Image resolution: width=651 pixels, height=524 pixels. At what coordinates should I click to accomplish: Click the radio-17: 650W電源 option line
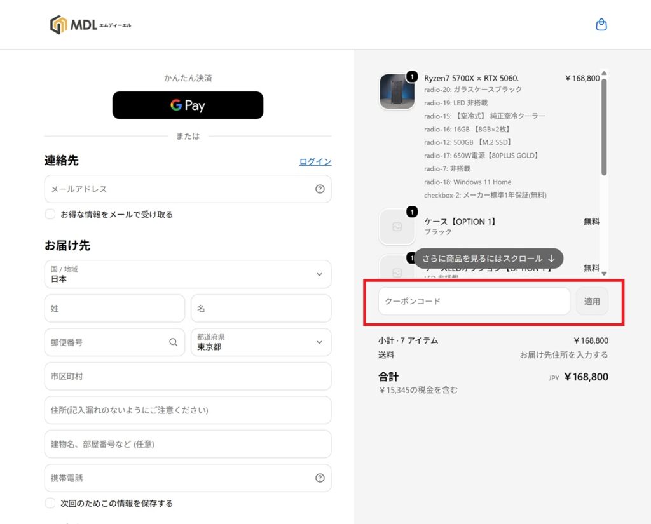click(x=482, y=155)
